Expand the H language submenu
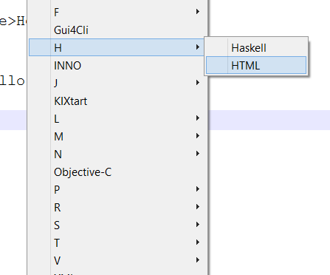Image resolution: width=330 pixels, height=275 pixels. [x=117, y=47]
